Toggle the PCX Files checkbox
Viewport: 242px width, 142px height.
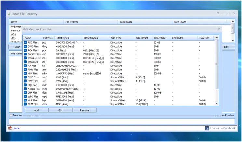pyautogui.click(x=25, y=50)
